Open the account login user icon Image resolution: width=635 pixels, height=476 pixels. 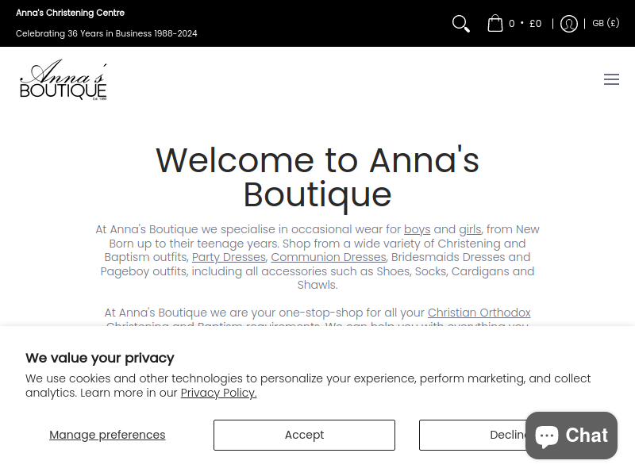pos(568,24)
